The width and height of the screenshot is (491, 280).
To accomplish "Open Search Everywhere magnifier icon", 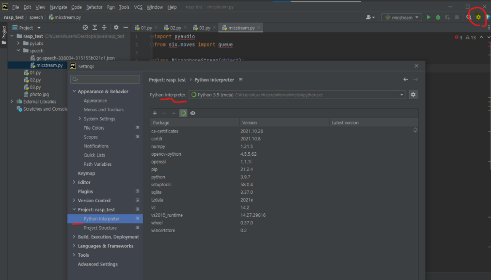I will point(469,17).
